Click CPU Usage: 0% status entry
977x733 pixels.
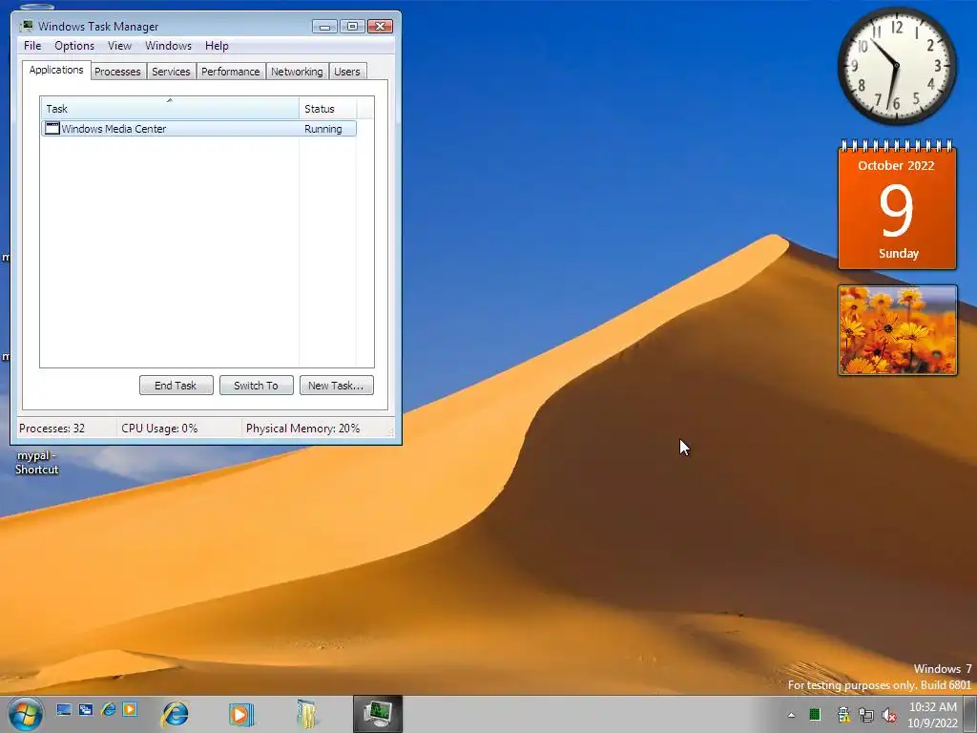159,429
